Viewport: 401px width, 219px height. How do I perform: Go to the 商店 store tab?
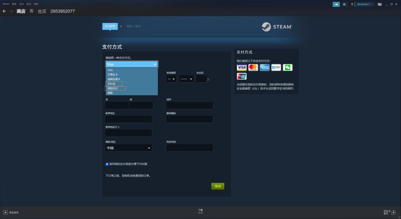click(21, 11)
